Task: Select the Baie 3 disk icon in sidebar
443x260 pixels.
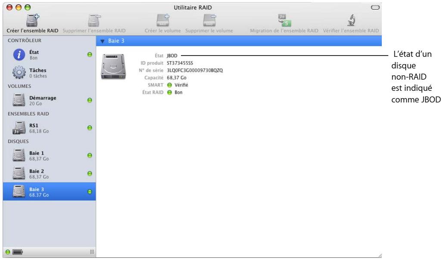Action: tap(19, 192)
